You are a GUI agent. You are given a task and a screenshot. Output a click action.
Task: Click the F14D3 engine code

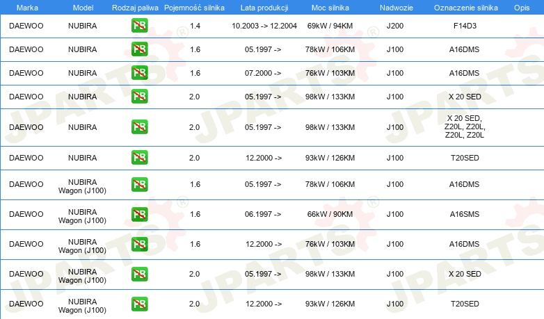[x=465, y=26]
